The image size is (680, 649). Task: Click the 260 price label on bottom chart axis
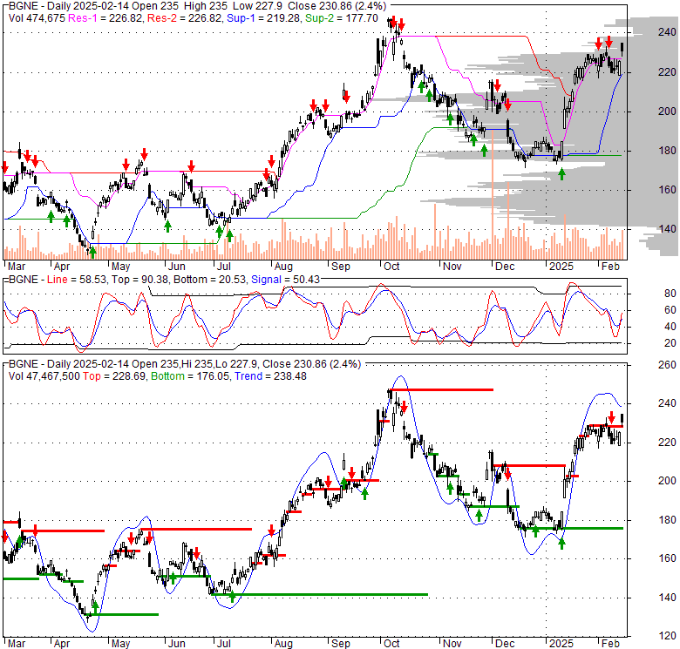coord(667,365)
